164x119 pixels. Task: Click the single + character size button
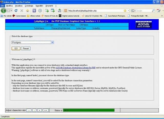point(39,110)
